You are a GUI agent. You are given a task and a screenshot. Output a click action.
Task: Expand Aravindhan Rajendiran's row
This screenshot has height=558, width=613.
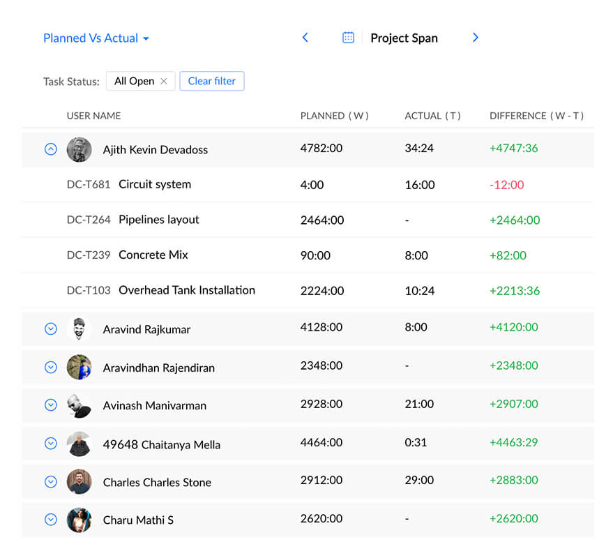click(50, 368)
